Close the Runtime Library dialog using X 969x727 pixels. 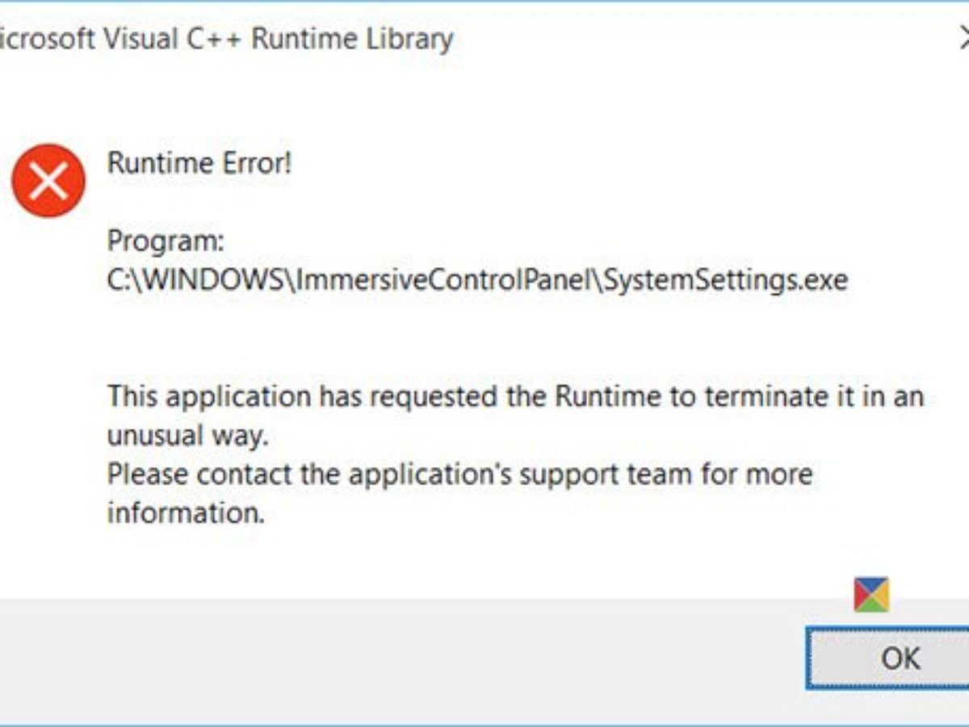[963, 37]
